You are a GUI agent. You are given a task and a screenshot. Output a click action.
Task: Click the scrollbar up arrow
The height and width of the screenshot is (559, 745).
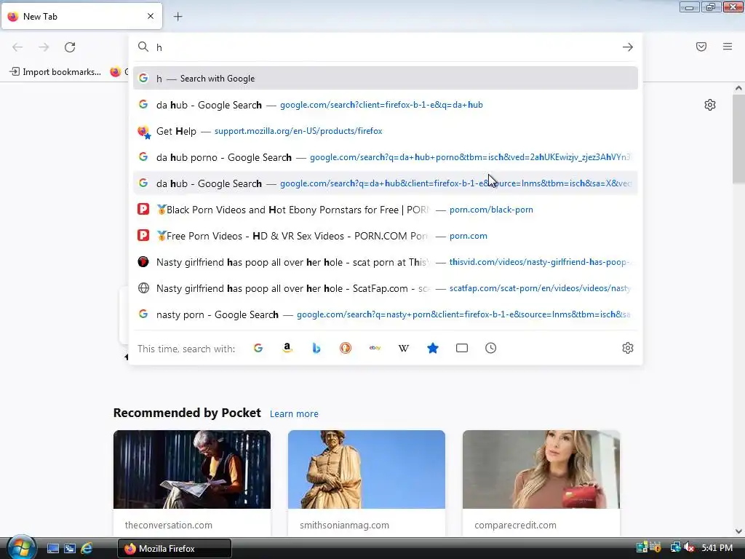click(x=738, y=88)
